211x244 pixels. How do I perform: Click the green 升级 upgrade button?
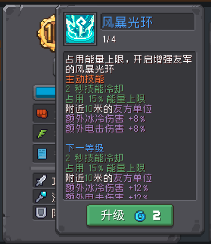pyautogui.click(x=130, y=215)
